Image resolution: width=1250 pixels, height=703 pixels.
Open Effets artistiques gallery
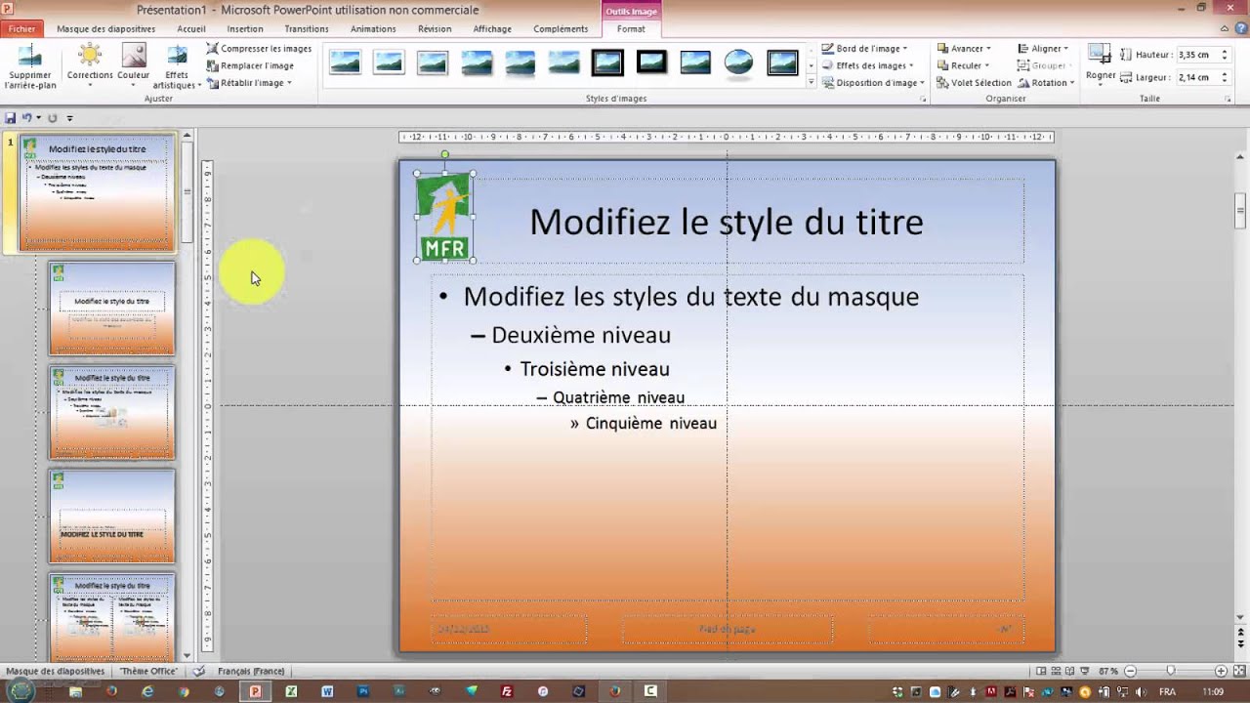pyautogui.click(x=177, y=65)
